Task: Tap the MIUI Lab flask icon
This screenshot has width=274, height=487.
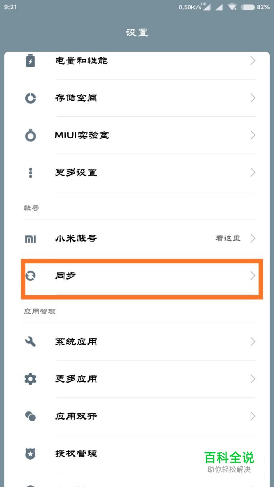Action: (30, 135)
